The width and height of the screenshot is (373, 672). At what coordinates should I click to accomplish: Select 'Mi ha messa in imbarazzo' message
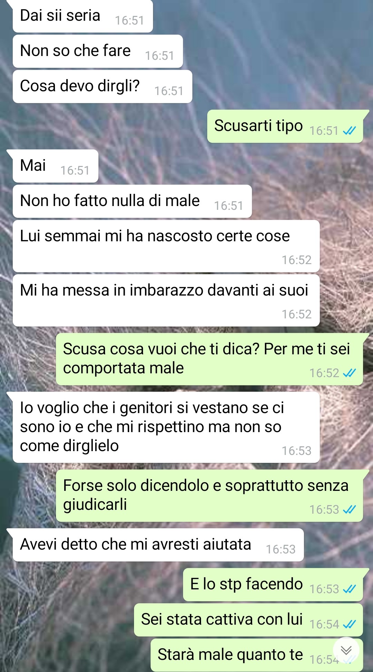point(166,300)
